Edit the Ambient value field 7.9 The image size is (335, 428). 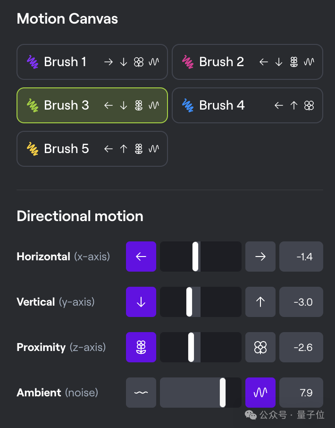tap(301, 393)
